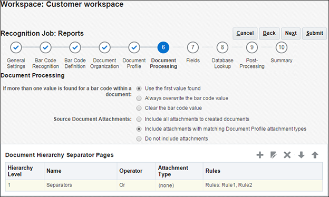Screen dimensions: 329x197
Task: Move the separator page down with the down arrow
Action: coord(301,155)
